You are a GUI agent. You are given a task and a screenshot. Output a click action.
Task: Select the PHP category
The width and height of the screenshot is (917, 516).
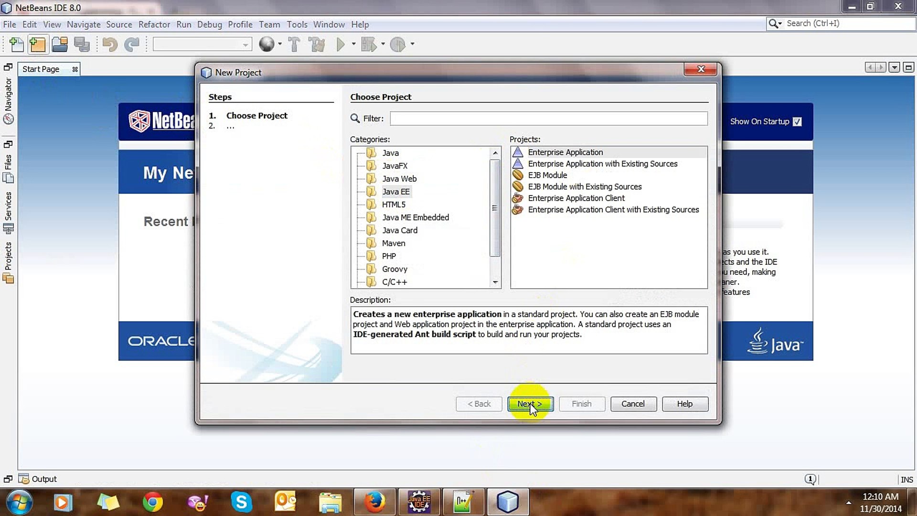389,256
